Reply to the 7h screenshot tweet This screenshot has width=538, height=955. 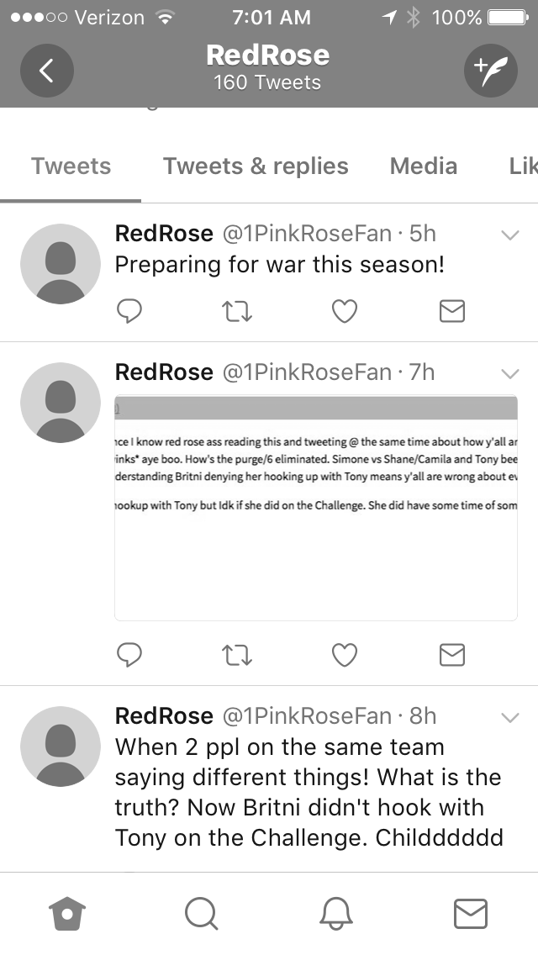(129, 655)
